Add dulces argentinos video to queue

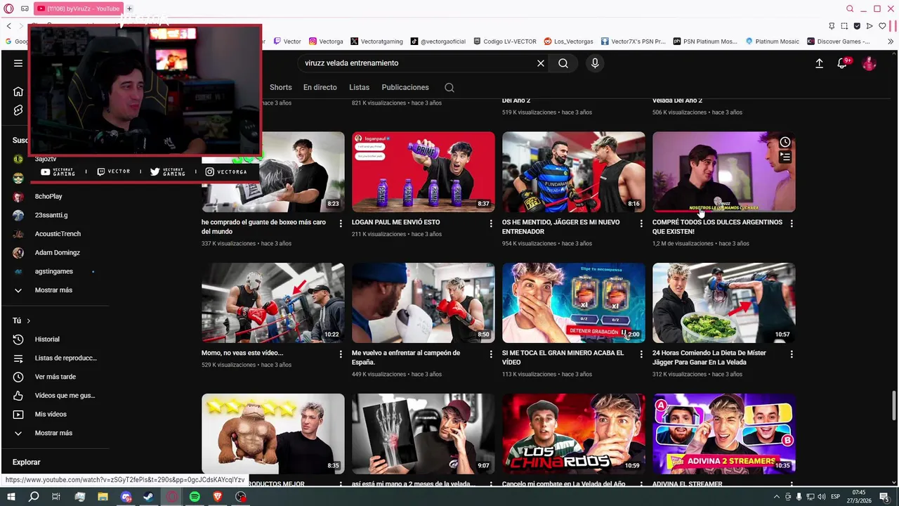pyautogui.click(x=785, y=157)
